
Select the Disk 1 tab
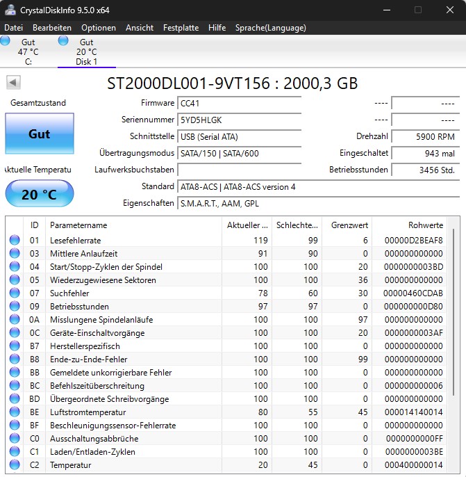click(x=87, y=51)
